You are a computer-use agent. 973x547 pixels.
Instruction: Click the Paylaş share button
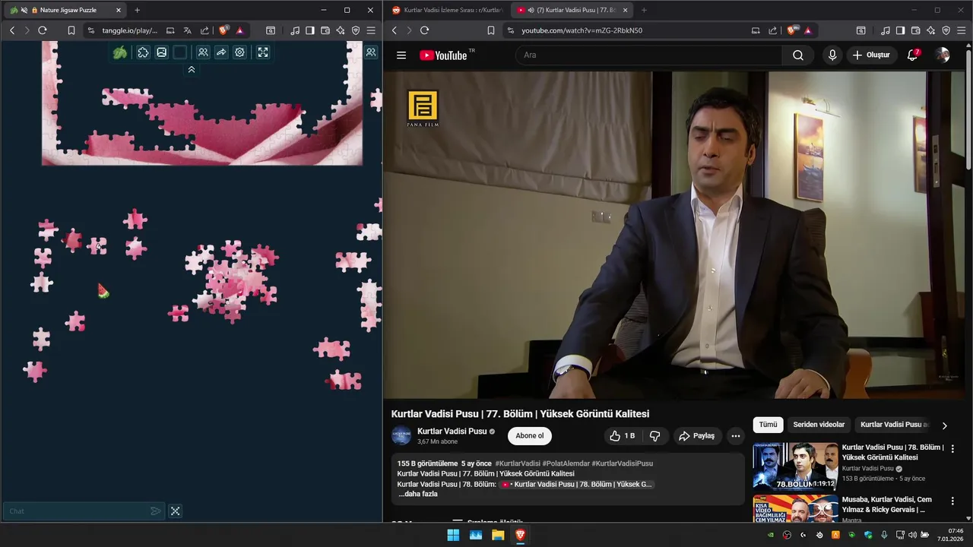697,436
